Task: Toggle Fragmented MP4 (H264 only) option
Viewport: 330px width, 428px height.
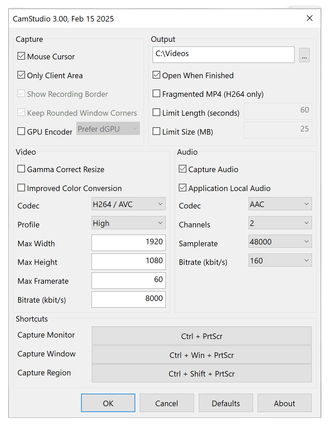Action: (x=156, y=94)
